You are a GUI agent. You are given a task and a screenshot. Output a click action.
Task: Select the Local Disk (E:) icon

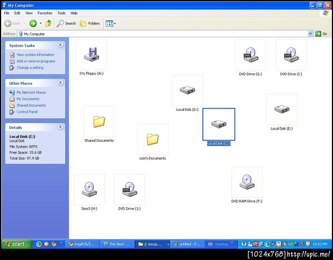282,109
